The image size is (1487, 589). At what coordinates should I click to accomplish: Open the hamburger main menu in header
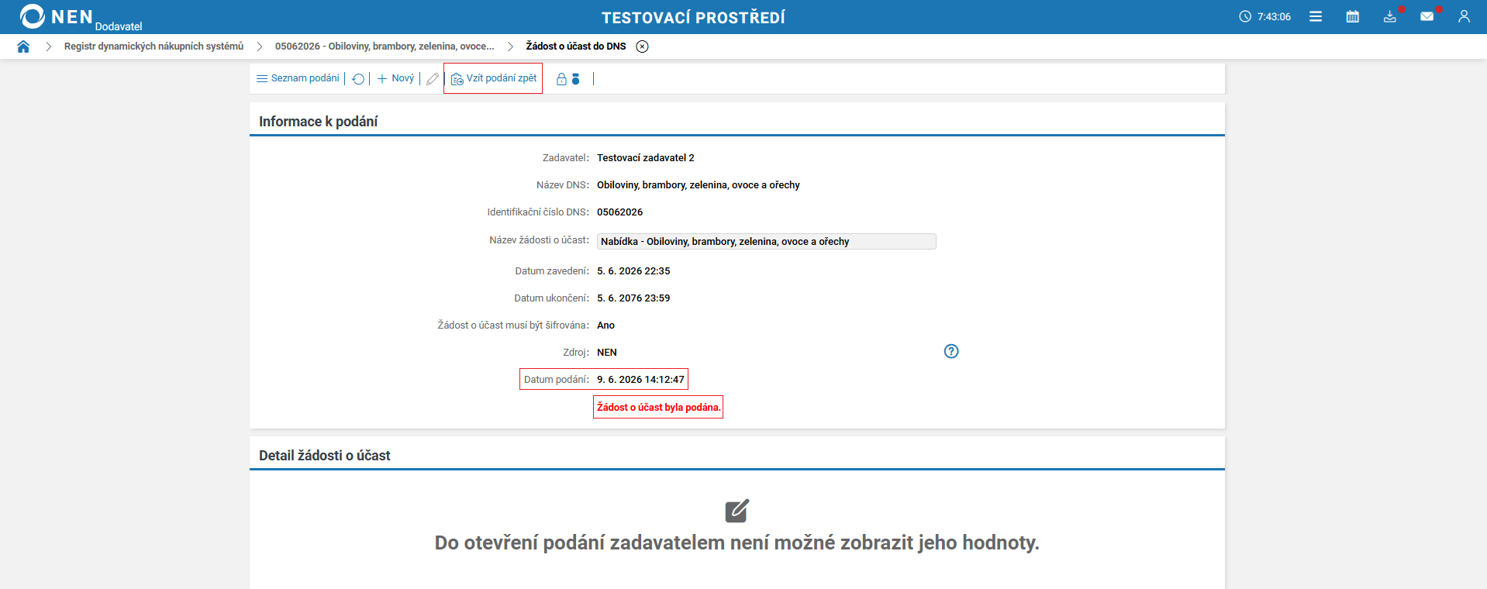click(x=1316, y=16)
